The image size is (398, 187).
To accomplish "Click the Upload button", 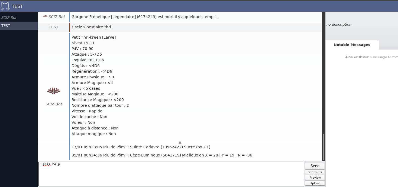I will point(315,183).
